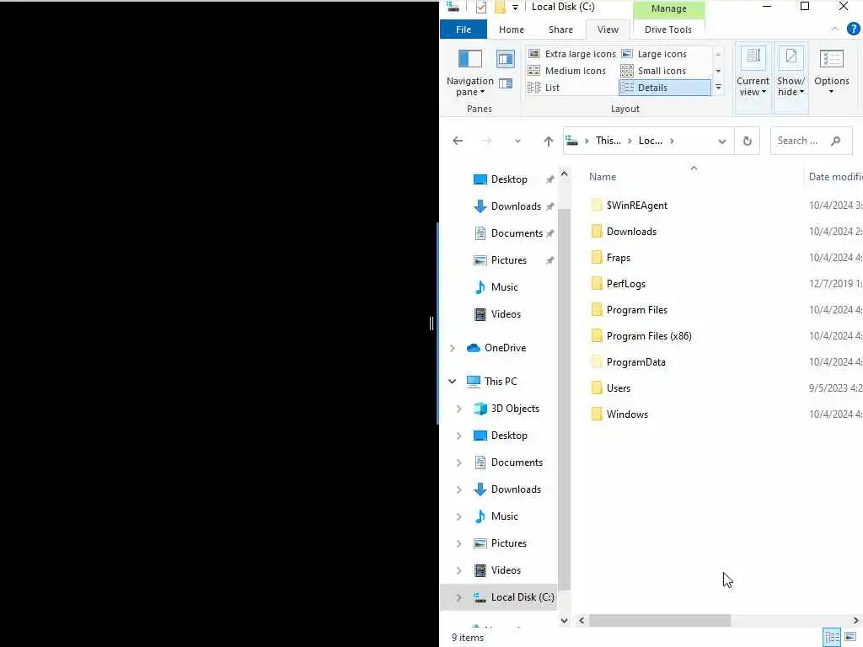Click the Properties quick access icon
Image resolution: width=863 pixels, height=647 pixels.
coord(481,7)
